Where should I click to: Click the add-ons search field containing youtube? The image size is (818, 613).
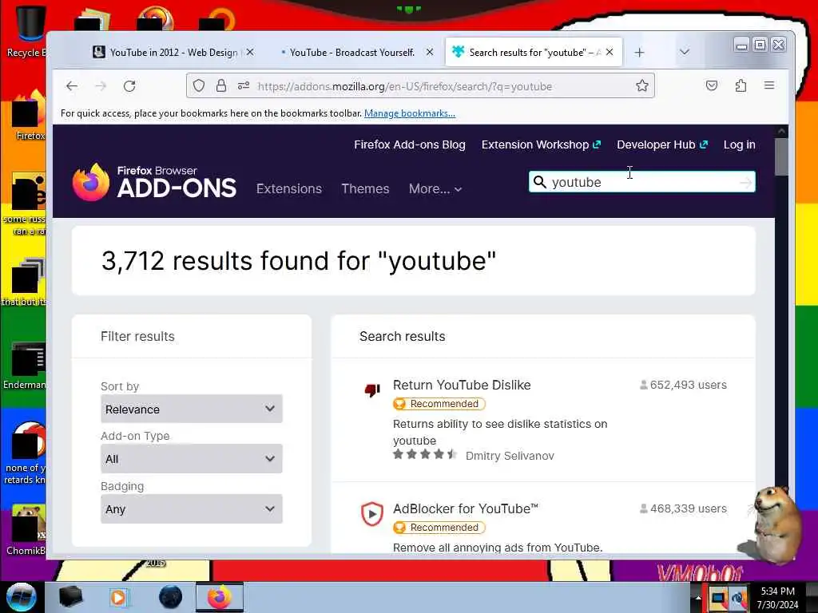coord(643,182)
